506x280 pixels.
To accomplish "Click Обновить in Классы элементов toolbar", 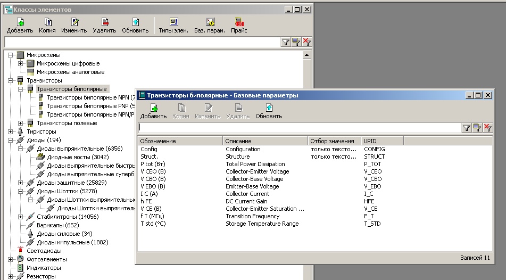I will 135,26.
